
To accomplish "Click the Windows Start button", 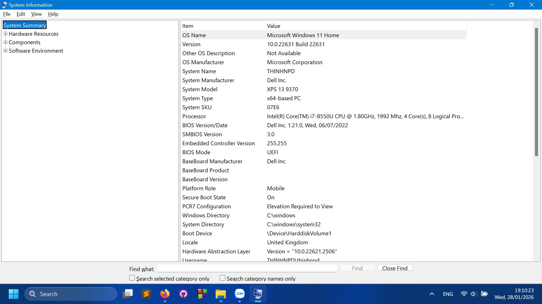I will coord(14,294).
